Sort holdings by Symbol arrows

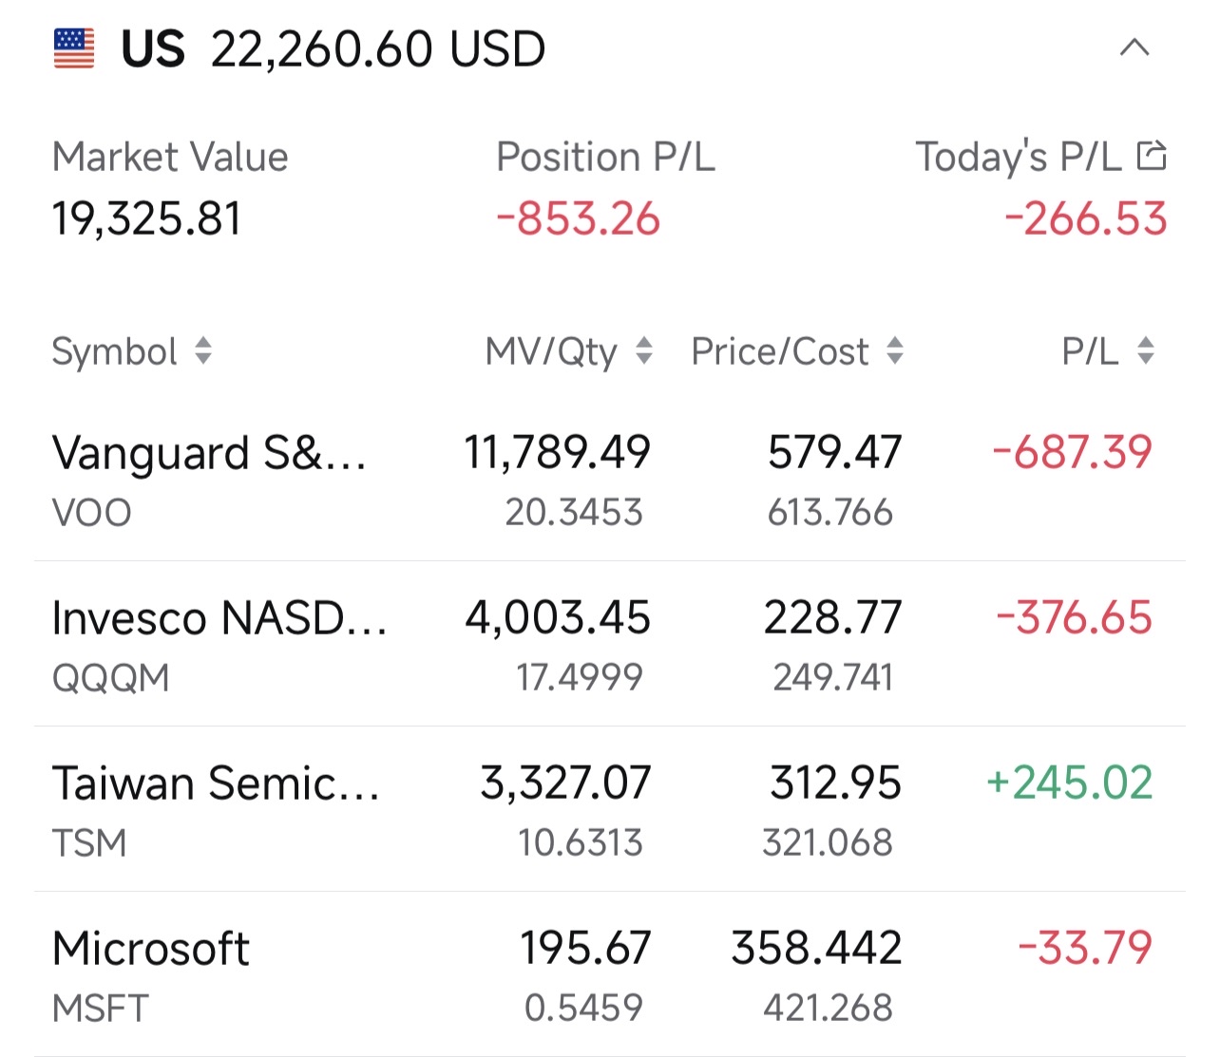click(x=203, y=350)
